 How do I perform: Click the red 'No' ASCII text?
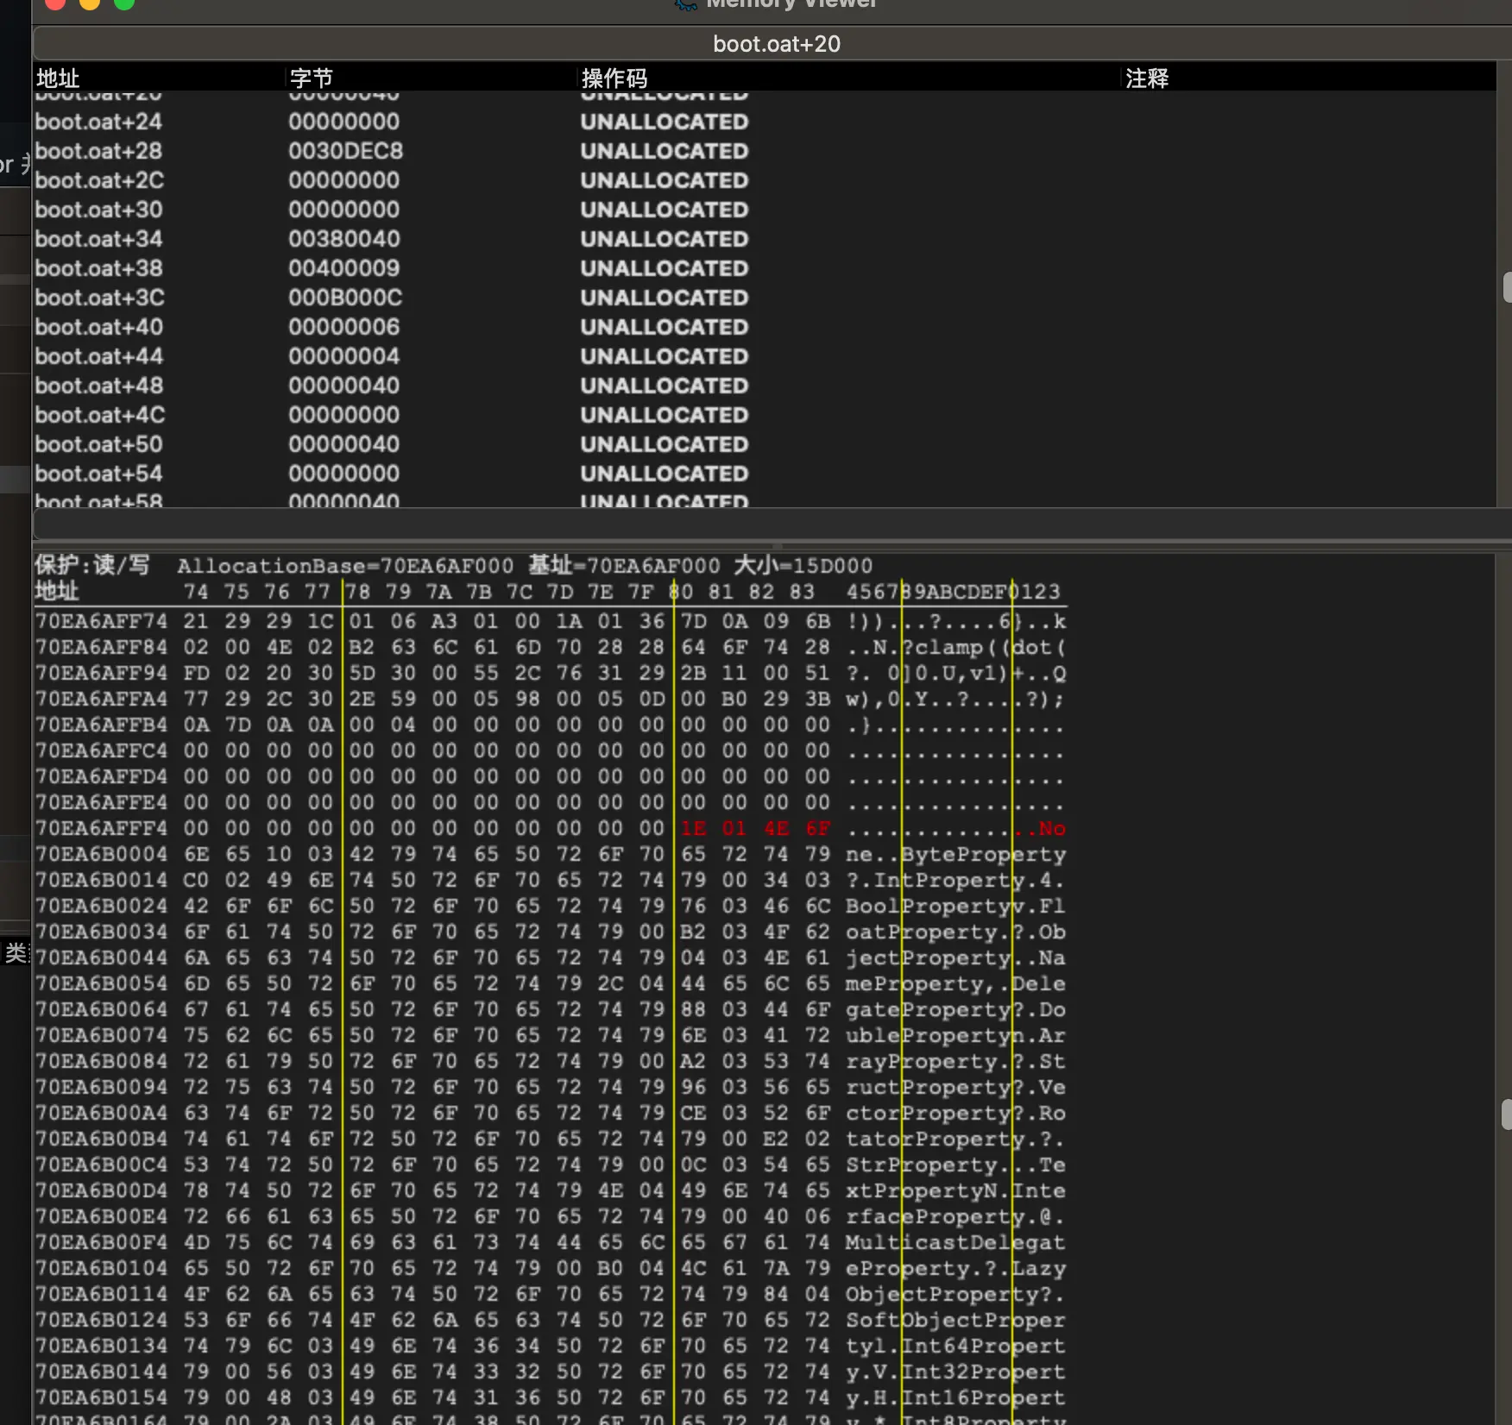tap(1051, 828)
